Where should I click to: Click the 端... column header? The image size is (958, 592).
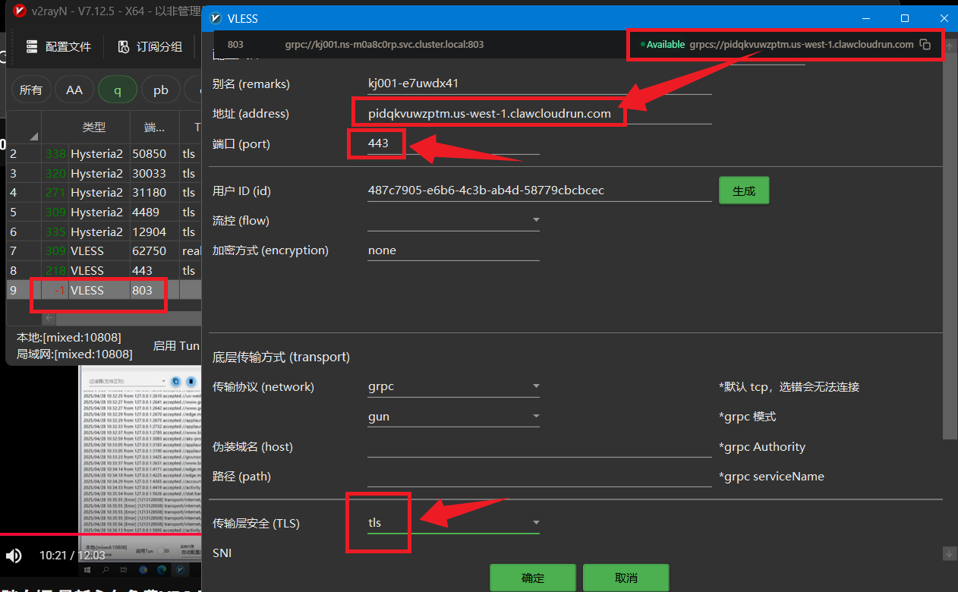155,127
